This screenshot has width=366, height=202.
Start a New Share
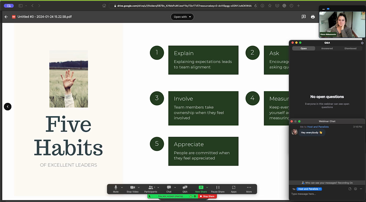[201, 189]
